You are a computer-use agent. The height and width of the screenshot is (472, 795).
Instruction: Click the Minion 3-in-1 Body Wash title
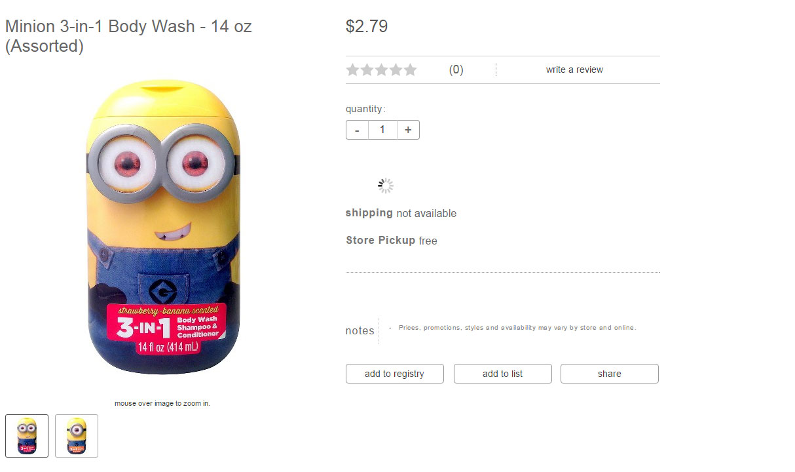[x=128, y=37]
